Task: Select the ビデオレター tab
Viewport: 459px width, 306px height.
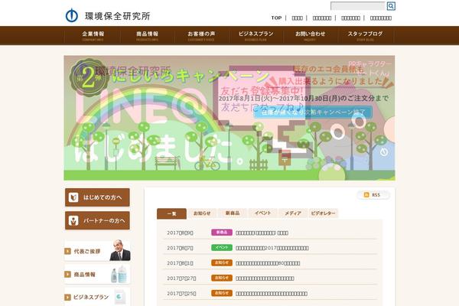Action: tap(323, 213)
